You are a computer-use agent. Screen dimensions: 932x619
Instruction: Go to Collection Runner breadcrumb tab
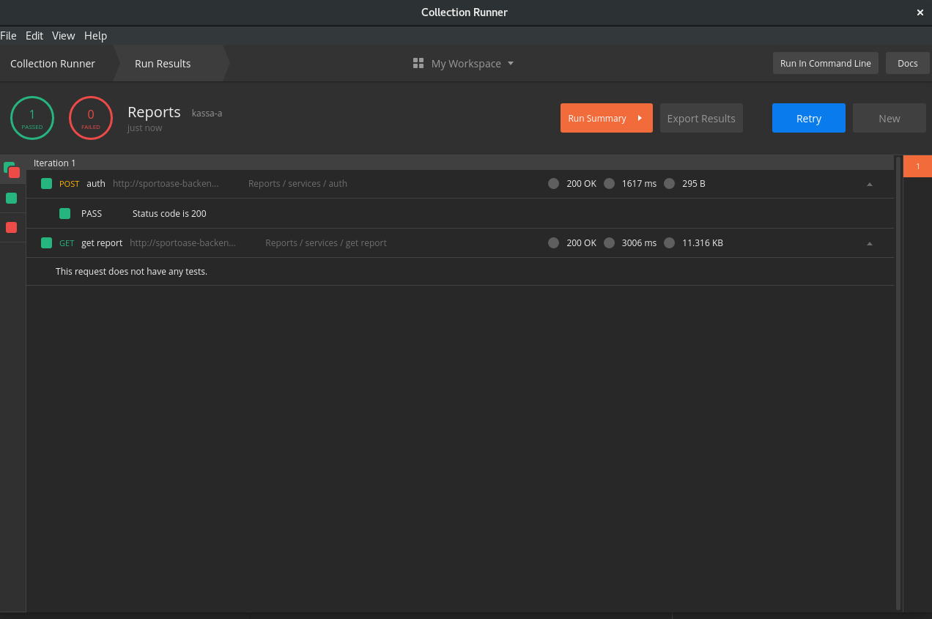coord(53,64)
